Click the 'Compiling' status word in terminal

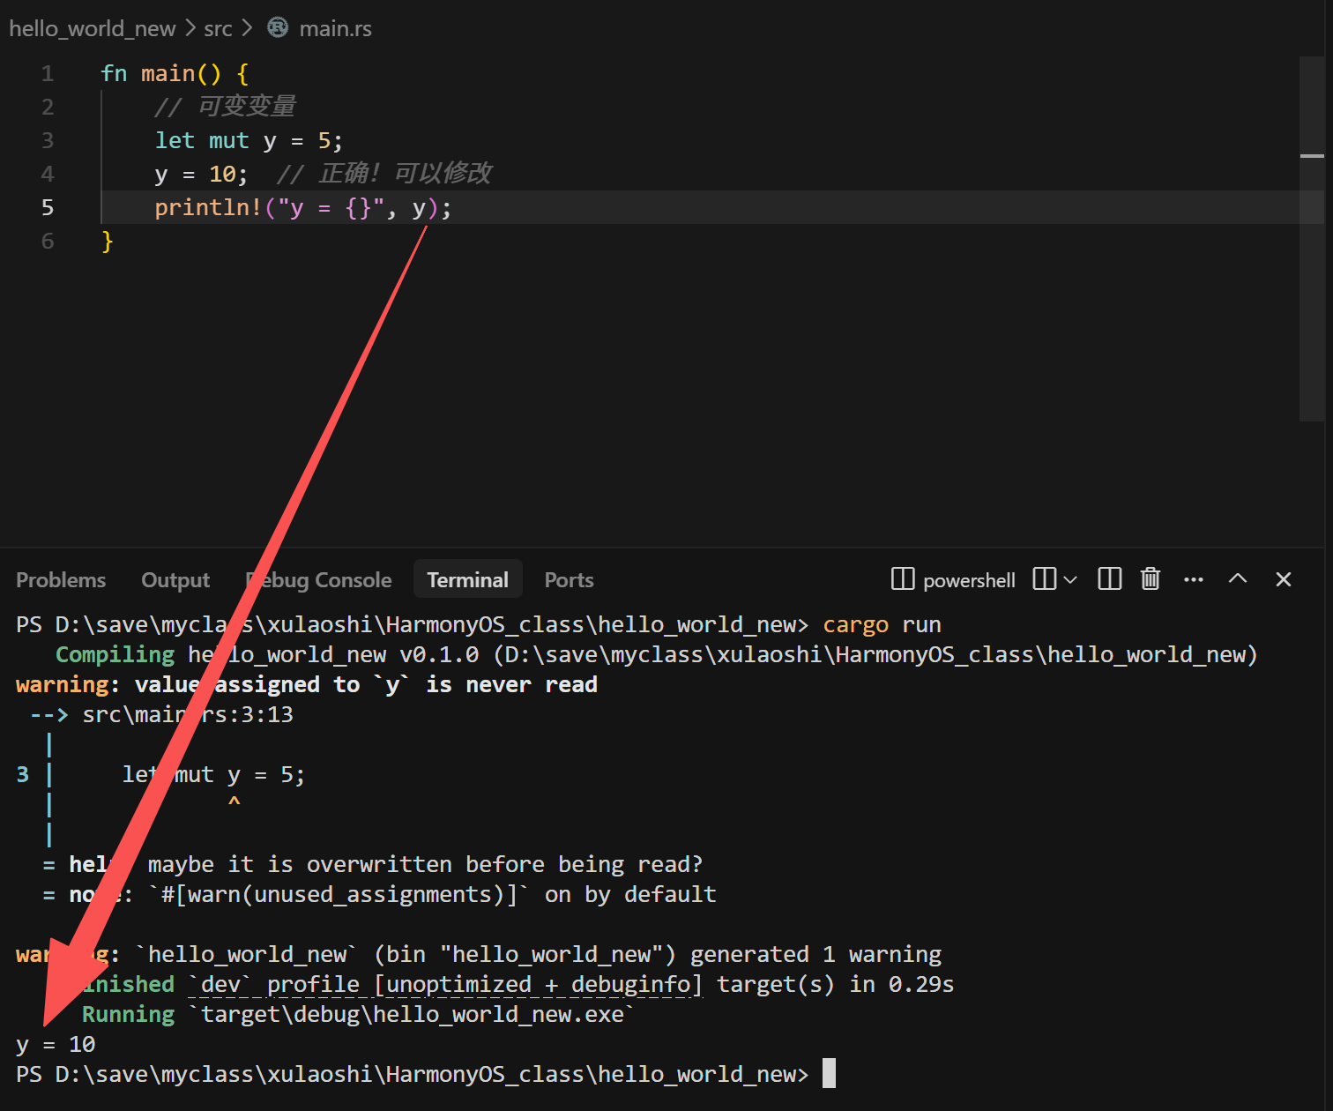(x=115, y=655)
